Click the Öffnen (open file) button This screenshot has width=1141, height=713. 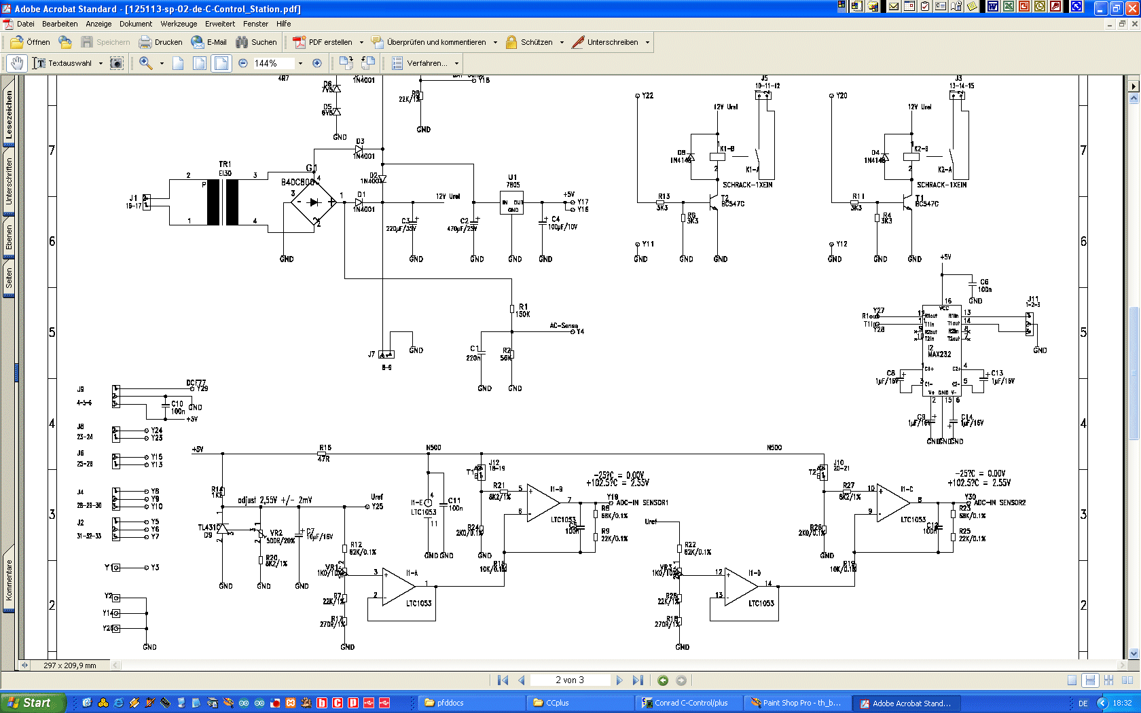click(30, 42)
